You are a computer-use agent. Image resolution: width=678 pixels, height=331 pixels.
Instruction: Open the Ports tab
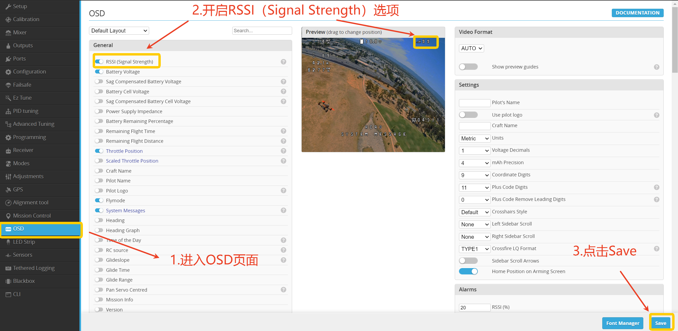tap(40, 59)
